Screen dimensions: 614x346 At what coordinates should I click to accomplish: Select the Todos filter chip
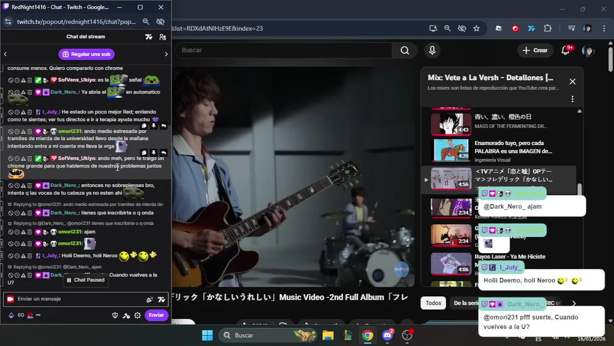(x=433, y=303)
